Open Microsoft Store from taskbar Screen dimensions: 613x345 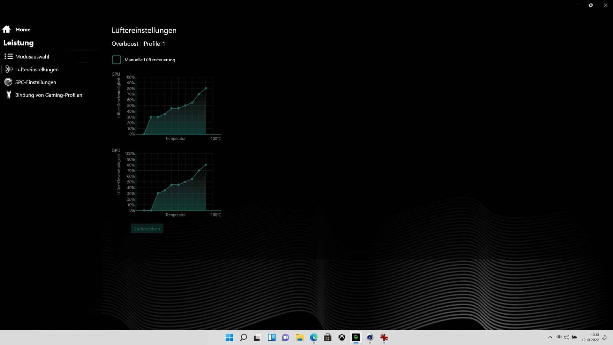coord(328,338)
